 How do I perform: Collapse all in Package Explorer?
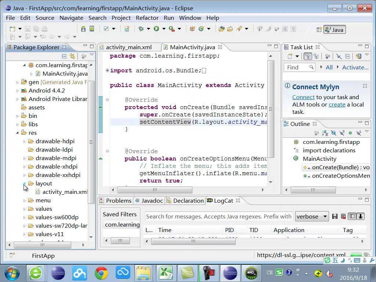point(64,56)
